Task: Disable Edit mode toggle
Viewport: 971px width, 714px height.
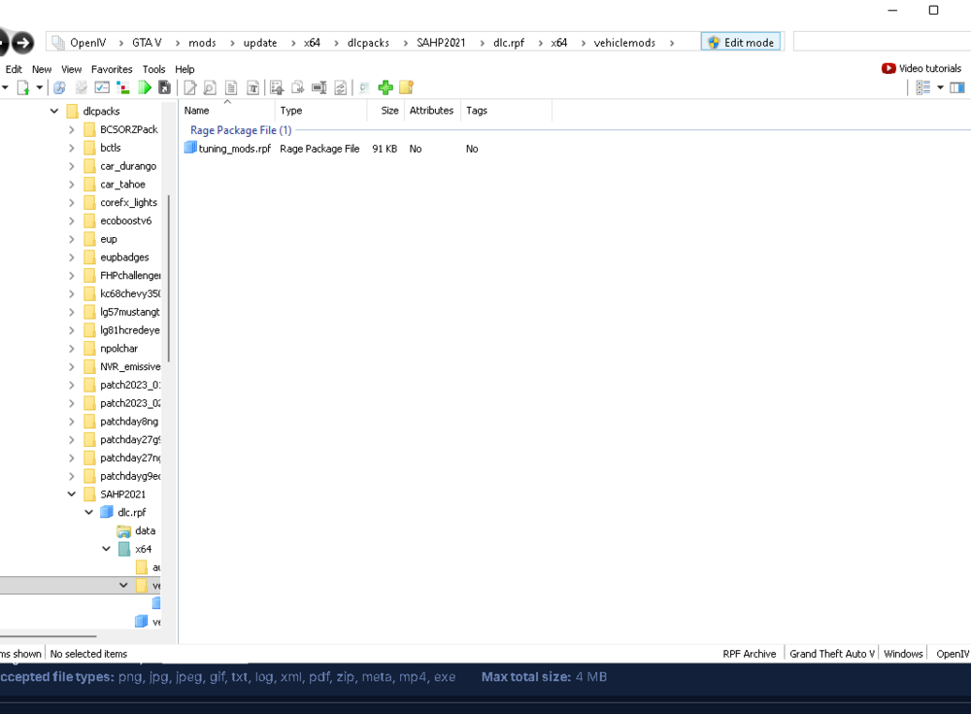Action: [x=741, y=41]
